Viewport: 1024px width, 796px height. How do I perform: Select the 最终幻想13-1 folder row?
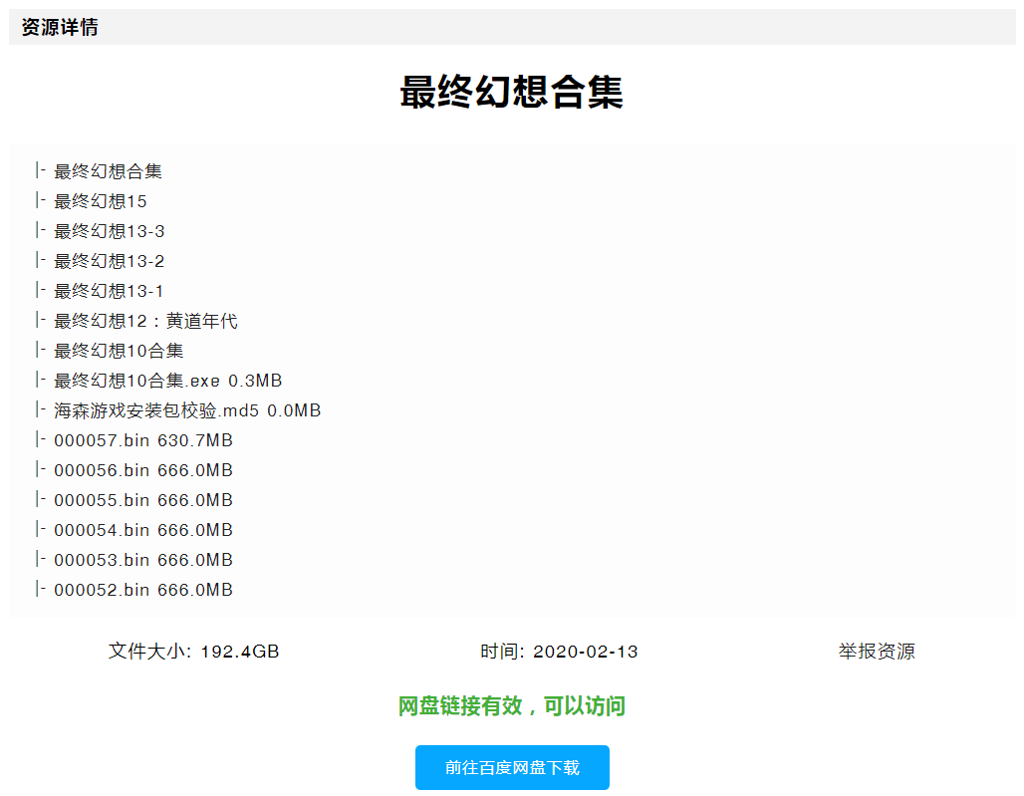point(109,291)
